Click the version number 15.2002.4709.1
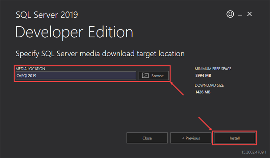The width and height of the screenshot is (270, 158). point(254,152)
